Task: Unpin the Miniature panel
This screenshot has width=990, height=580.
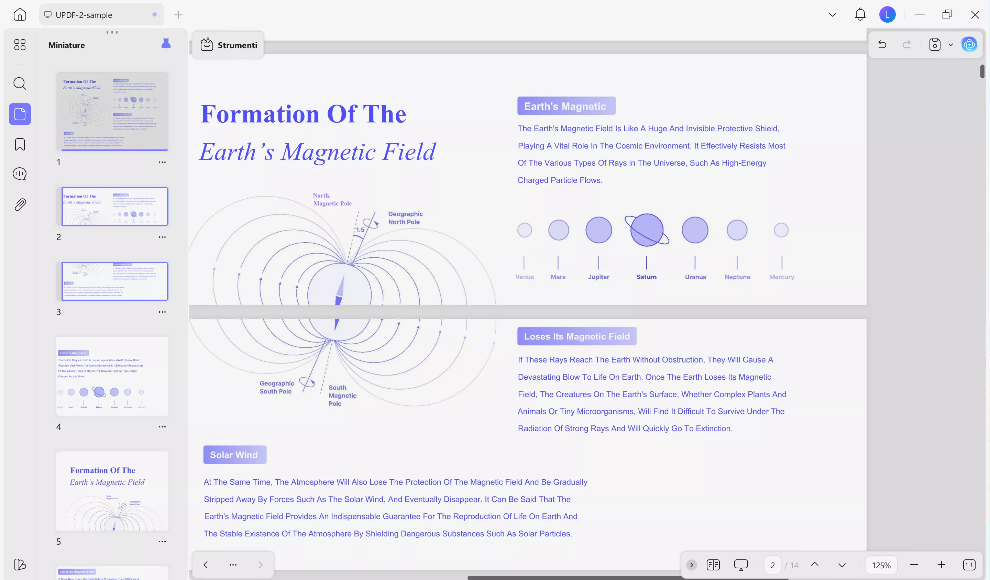Action: [x=166, y=44]
